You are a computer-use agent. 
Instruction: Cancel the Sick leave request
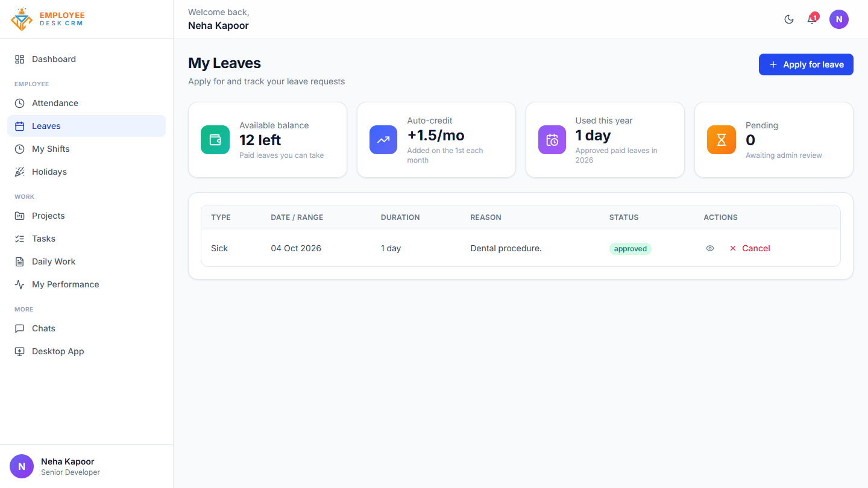click(x=750, y=248)
